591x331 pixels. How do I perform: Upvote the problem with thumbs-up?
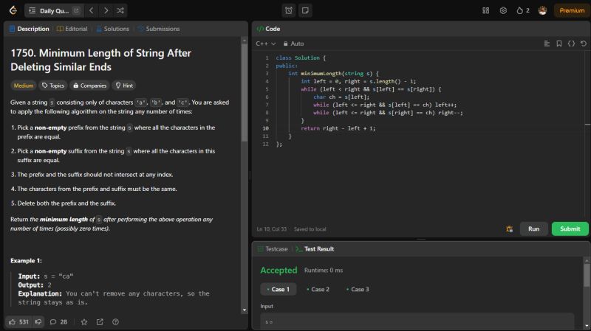13,321
